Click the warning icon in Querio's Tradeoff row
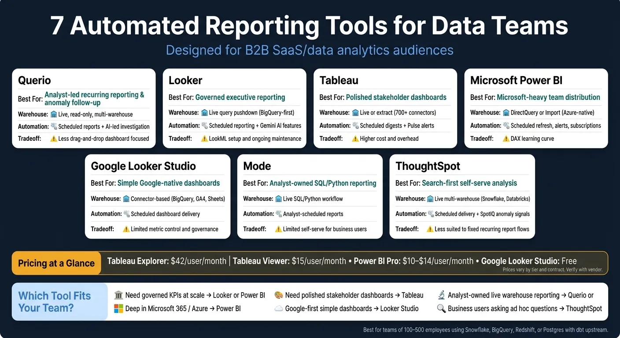 click(54, 139)
